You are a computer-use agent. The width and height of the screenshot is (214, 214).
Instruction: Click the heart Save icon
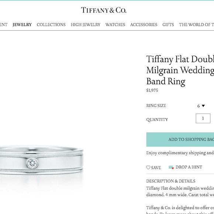click(148, 168)
